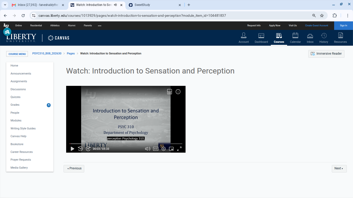This screenshot has width=353, height=198.
Task: Open the Canvas Inbox
Action: (310, 38)
